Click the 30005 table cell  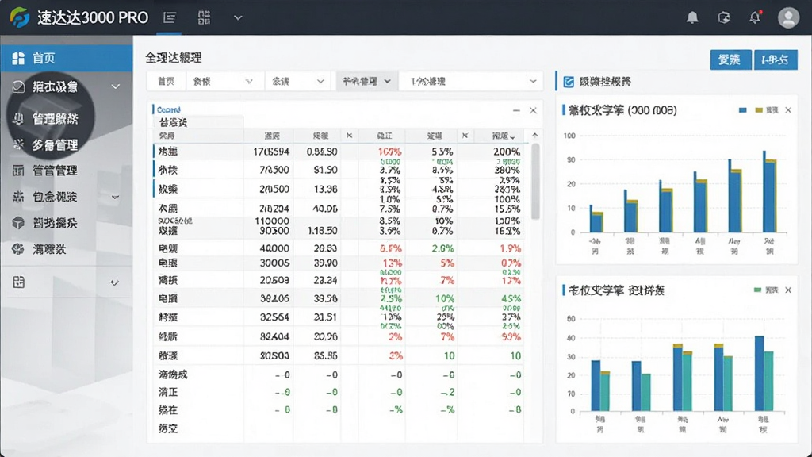click(274, 263)
